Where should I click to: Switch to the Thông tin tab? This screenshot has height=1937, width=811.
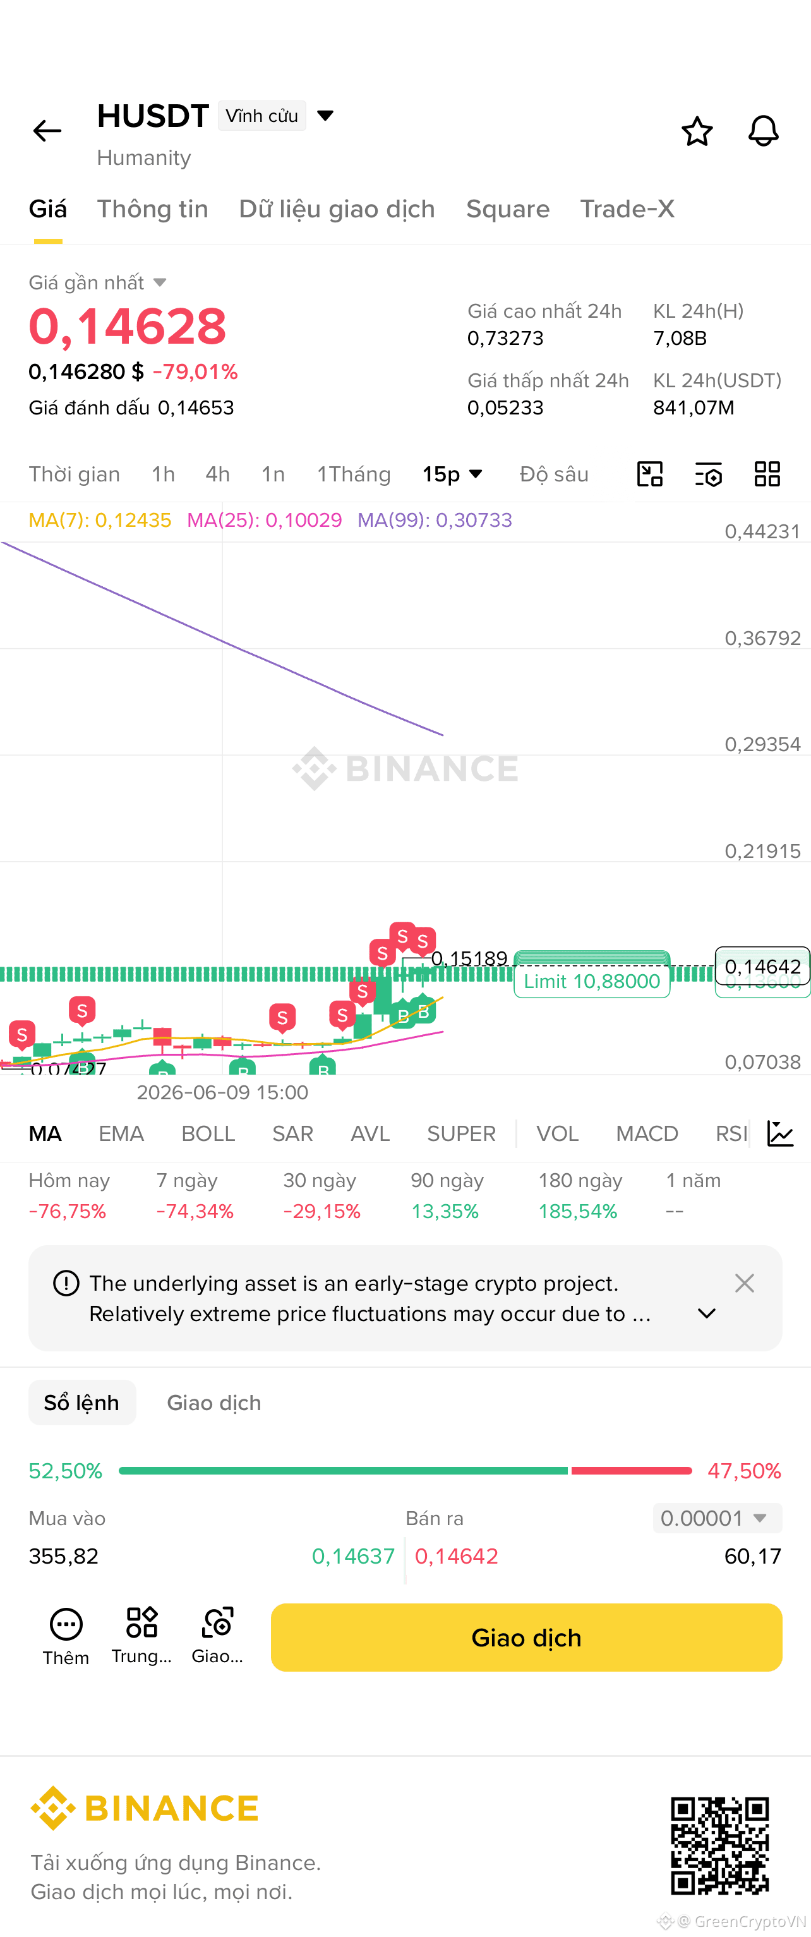[153, 208]
